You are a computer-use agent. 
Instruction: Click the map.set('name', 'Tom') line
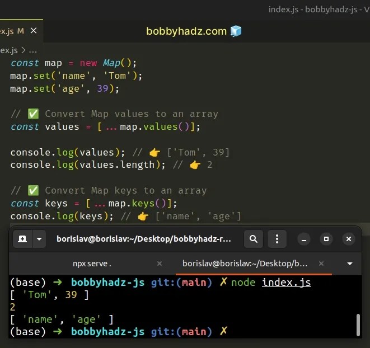tap(76, 76)
